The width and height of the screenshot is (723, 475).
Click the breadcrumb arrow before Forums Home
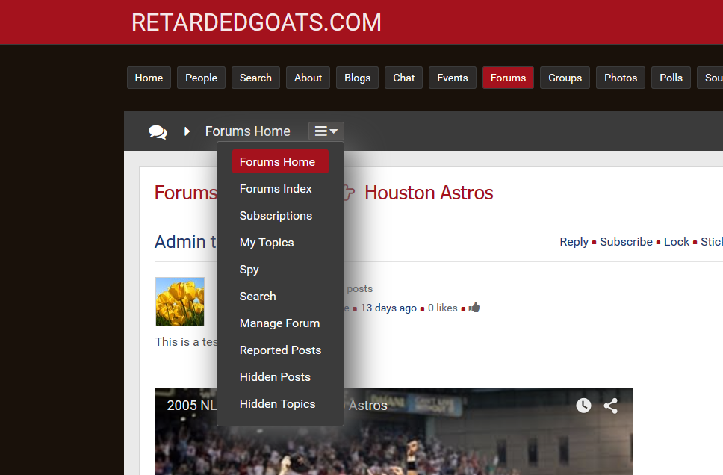[x=187, y=131]
